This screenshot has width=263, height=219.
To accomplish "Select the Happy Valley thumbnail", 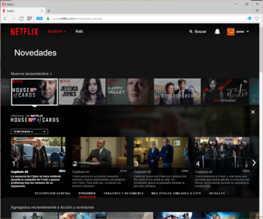I will click(130, 92).
